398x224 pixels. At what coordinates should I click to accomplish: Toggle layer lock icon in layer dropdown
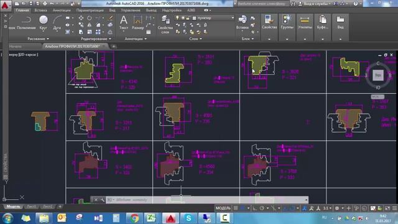pyautogui.click(x=188, y=18)
